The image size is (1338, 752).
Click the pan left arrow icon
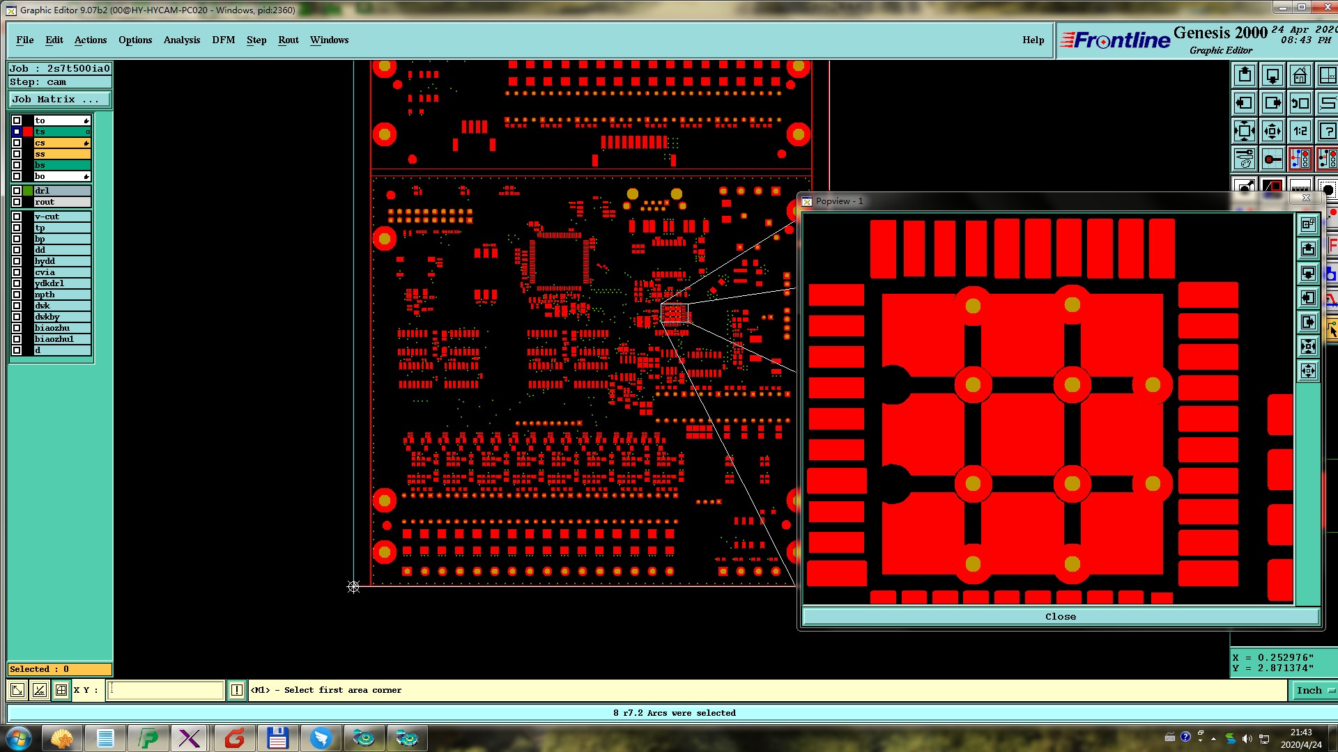(1245, 103)
